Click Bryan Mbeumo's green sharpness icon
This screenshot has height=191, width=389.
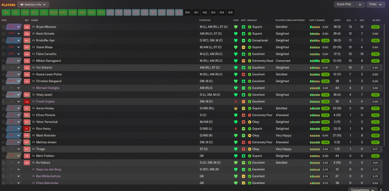click(x=243, y=27)
